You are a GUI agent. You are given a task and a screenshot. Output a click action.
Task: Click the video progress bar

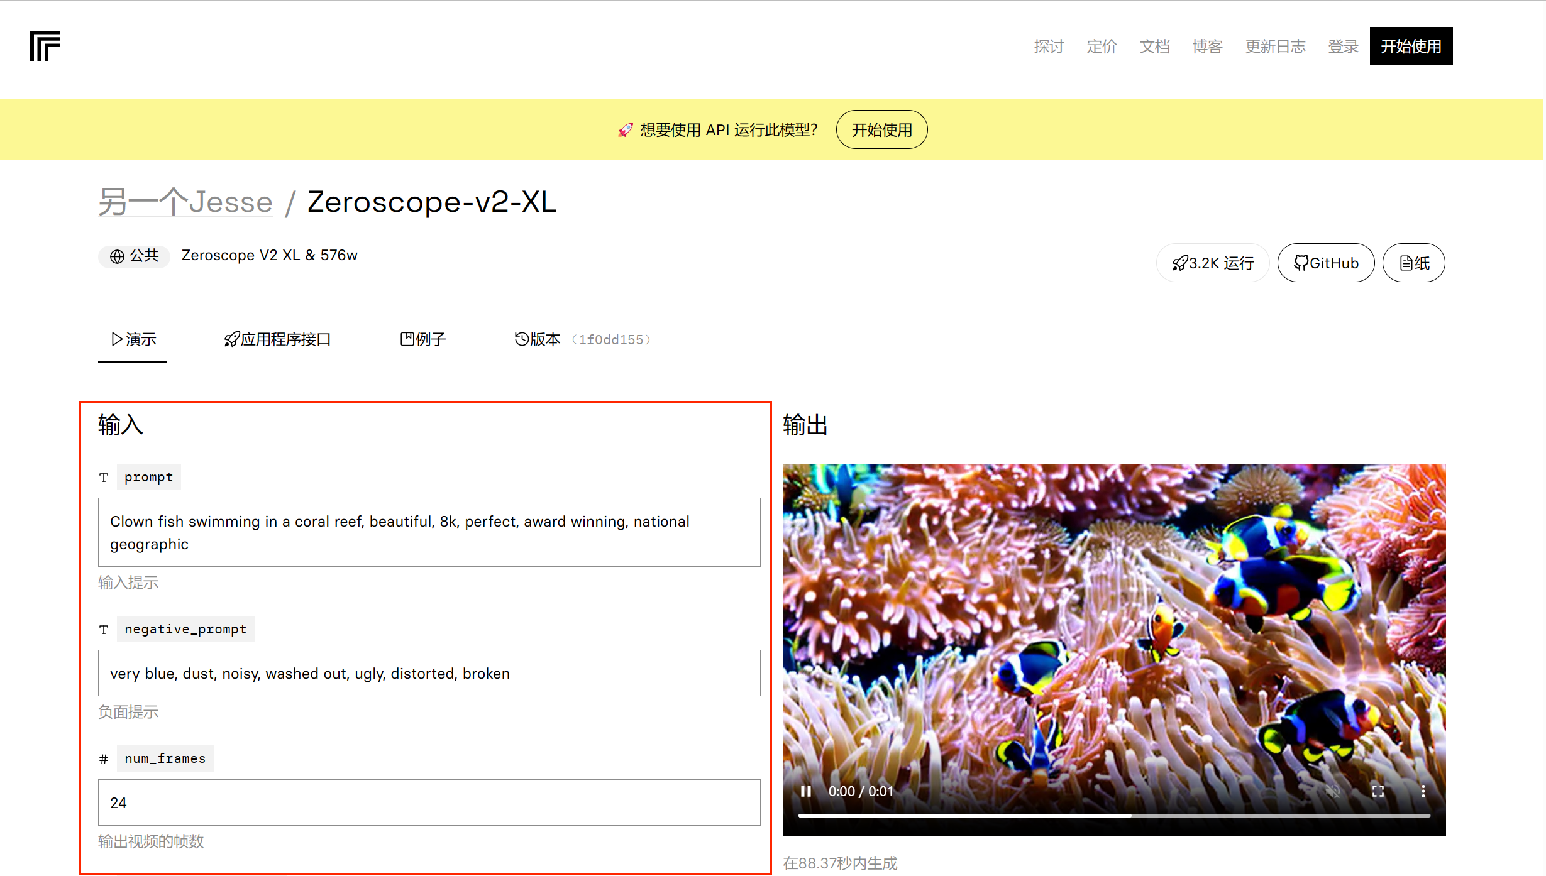(1113, 815)
